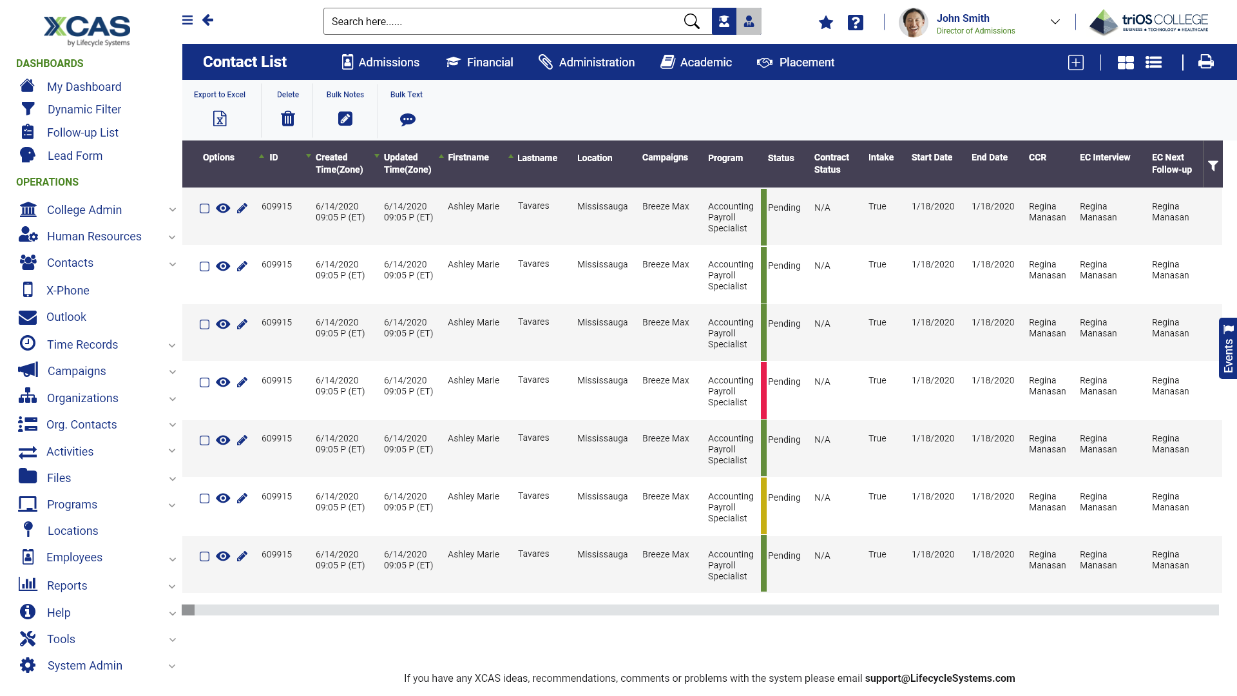Expand the Reports sidebar section

tap(172, 586)
